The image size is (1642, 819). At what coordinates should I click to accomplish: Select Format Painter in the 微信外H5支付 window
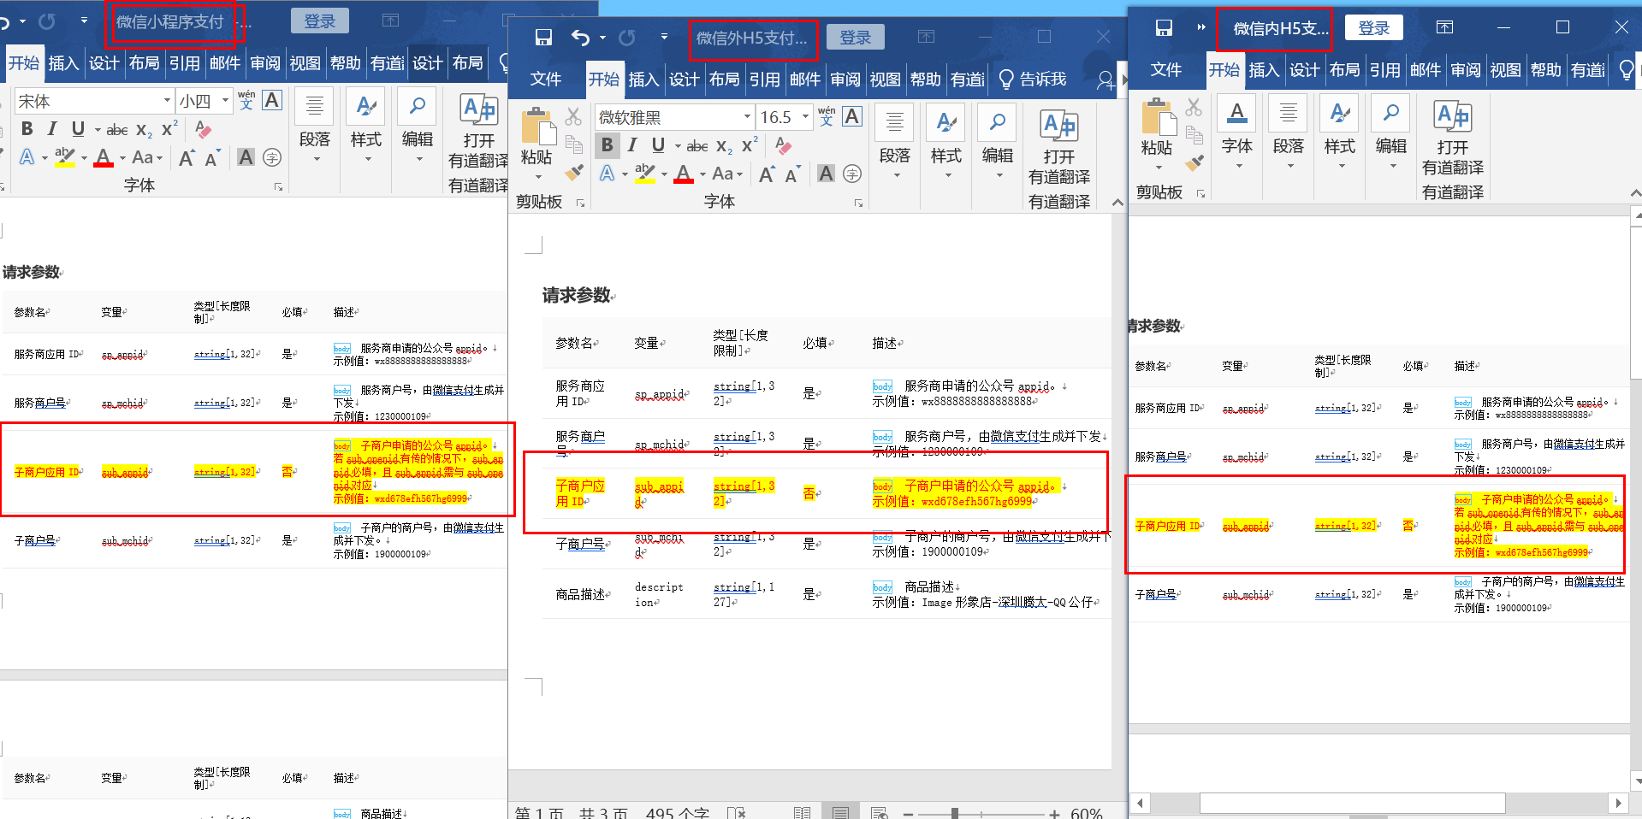(x=573, y=173)
